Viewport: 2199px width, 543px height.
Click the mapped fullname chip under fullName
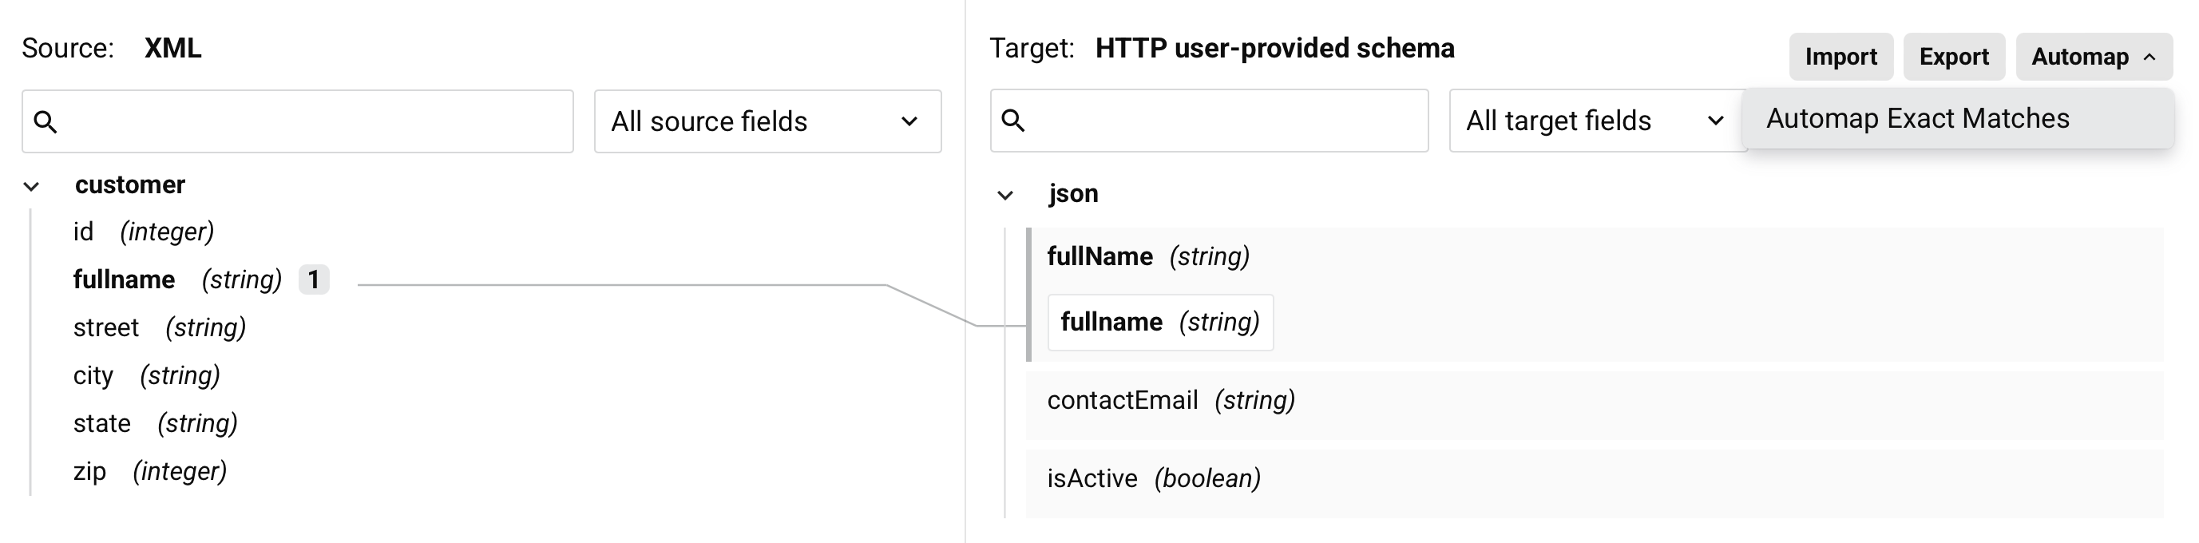1159,323
